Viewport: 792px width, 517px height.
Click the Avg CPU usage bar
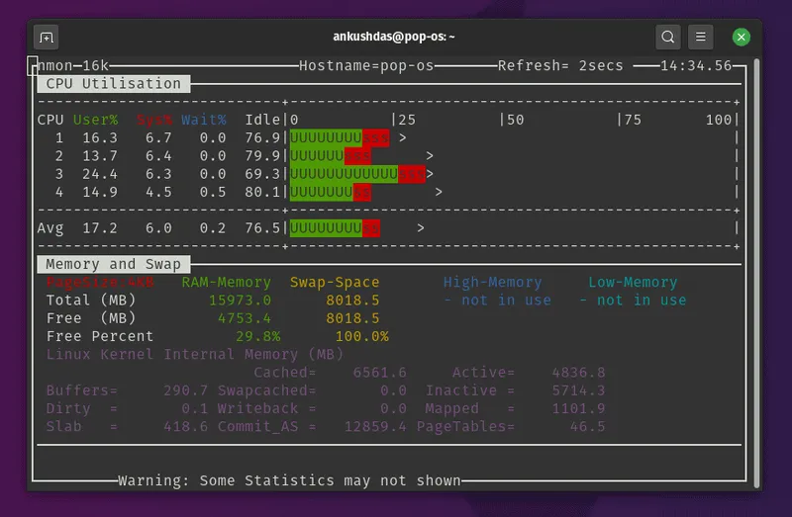(x=335, y=228)
